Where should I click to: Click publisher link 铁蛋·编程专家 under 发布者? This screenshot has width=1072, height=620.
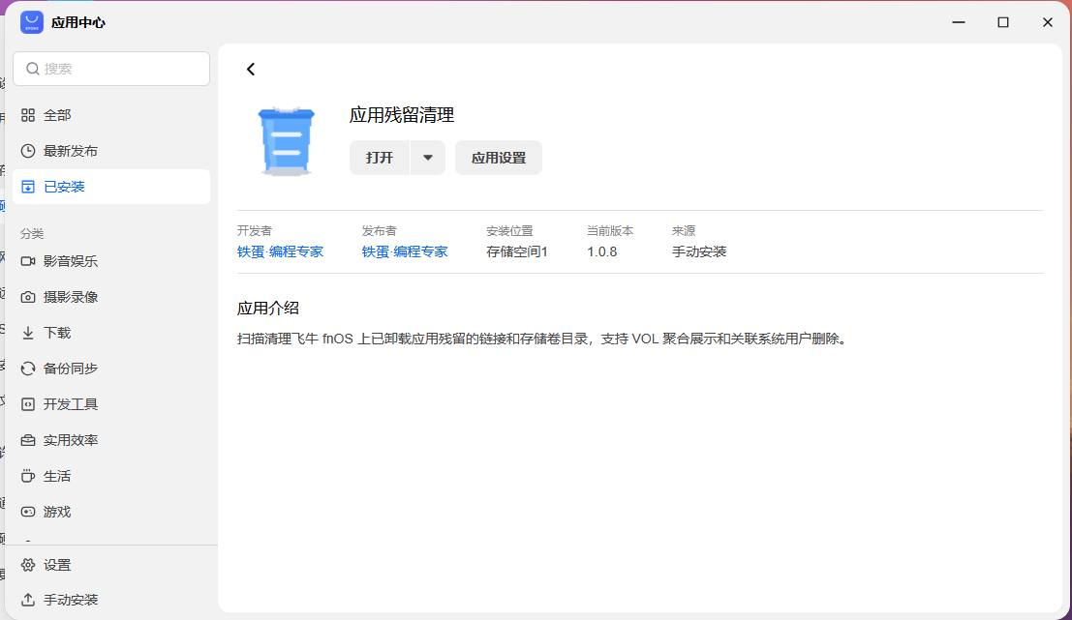click(405, 251)
